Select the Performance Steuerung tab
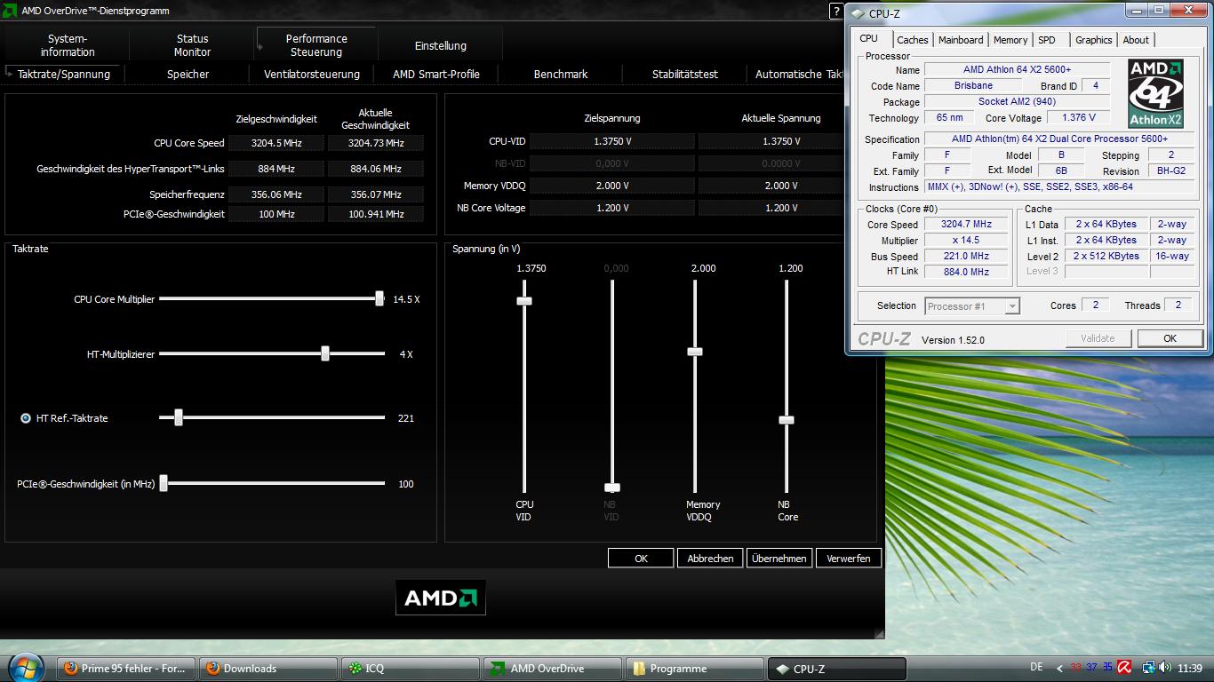 [x=316, y=45]
